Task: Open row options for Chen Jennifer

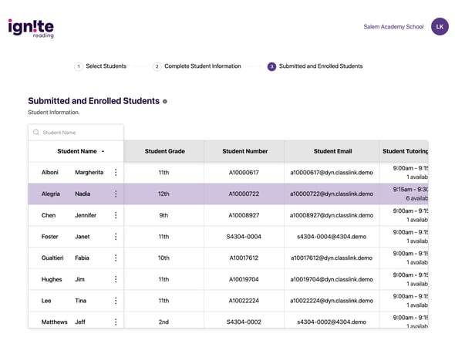Action: pyautogui.click(x=116, y=215)
